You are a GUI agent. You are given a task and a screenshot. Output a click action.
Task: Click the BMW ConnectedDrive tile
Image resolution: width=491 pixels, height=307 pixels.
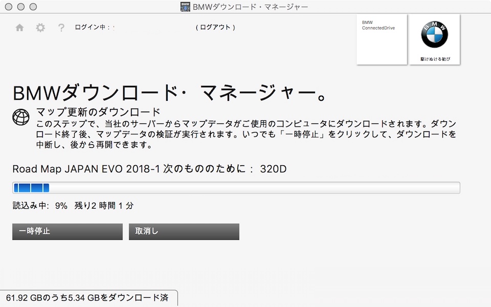[x=382, y=39]
